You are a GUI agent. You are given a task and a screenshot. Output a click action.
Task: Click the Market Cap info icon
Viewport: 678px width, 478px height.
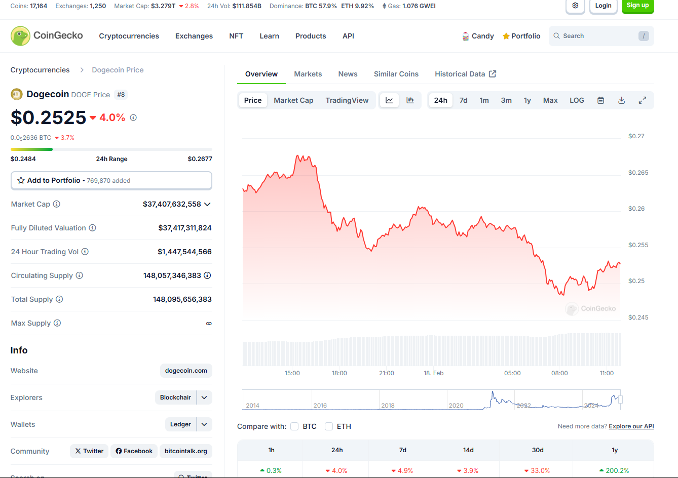click(57, 204)
